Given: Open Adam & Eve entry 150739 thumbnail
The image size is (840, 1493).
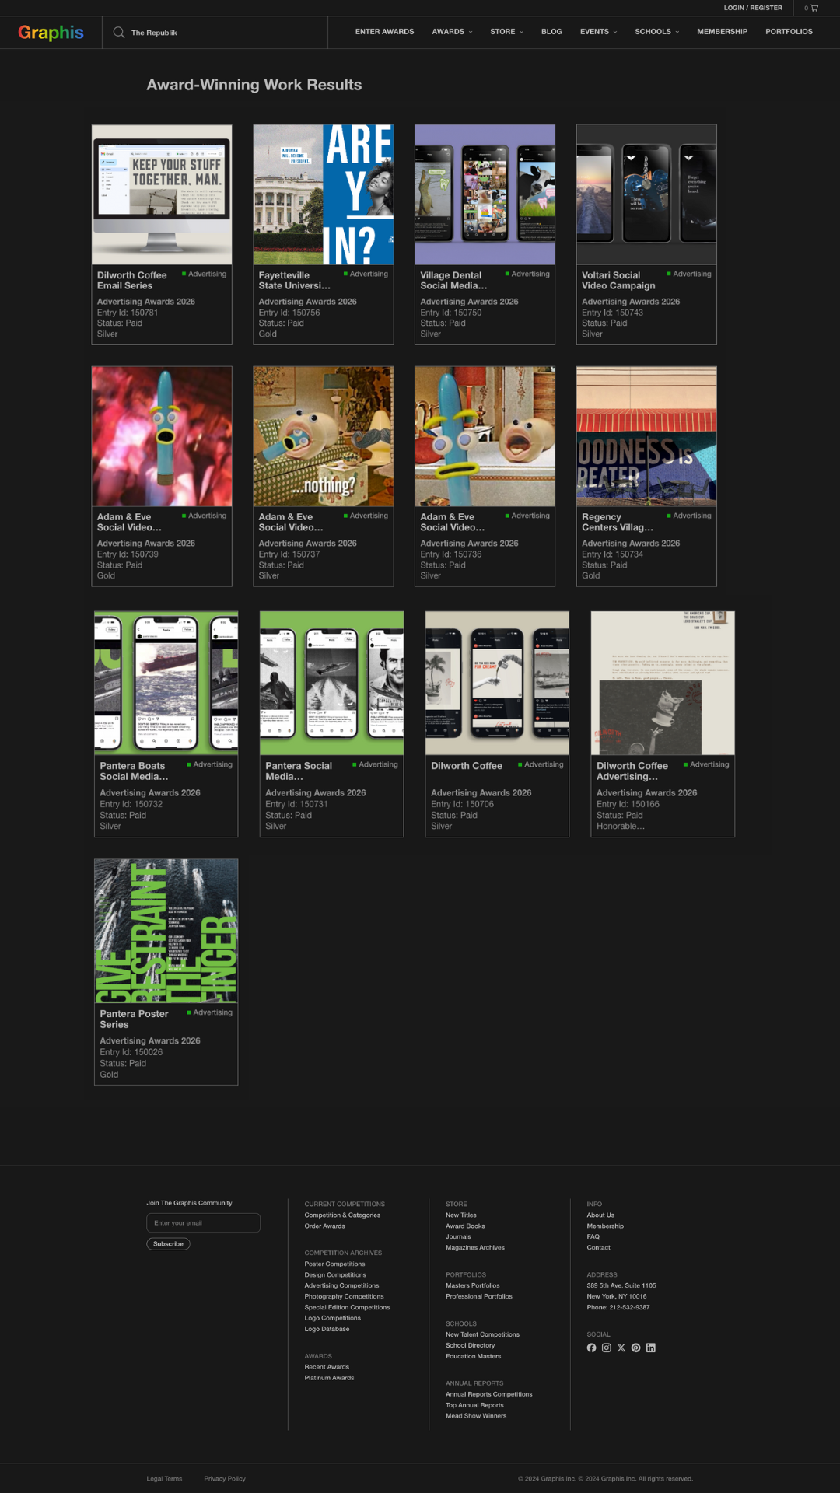Looking at the screenshot, I should pos(162,436).
